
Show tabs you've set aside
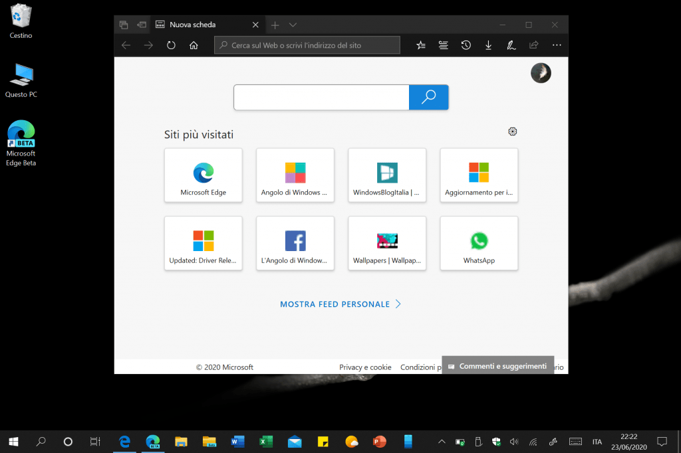[123, 25]
